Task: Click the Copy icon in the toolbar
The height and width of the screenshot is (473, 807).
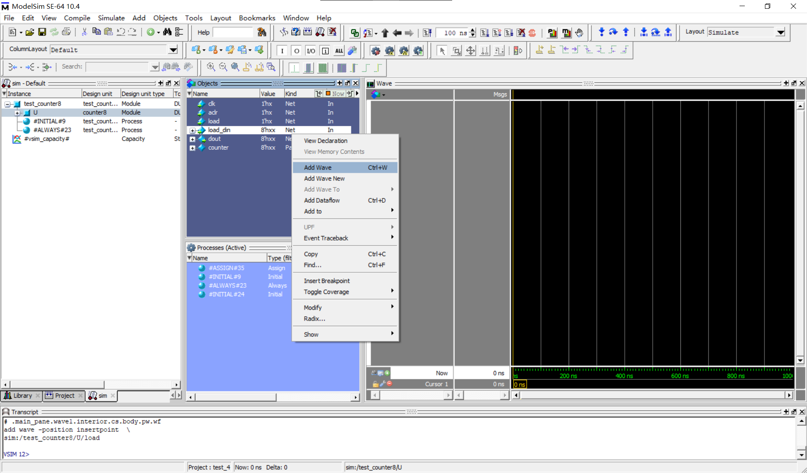Action: pyautogui.click(x=96, y=32)
